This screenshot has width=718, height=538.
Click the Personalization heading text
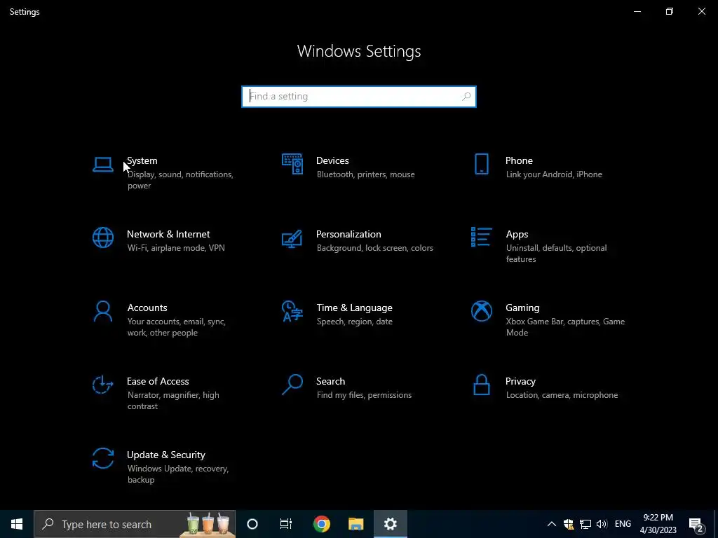coord(348,234)
